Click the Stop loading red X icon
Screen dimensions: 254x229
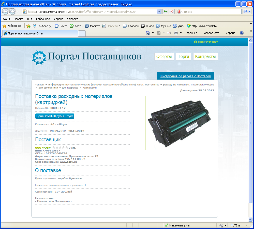(x=172, y=11)
